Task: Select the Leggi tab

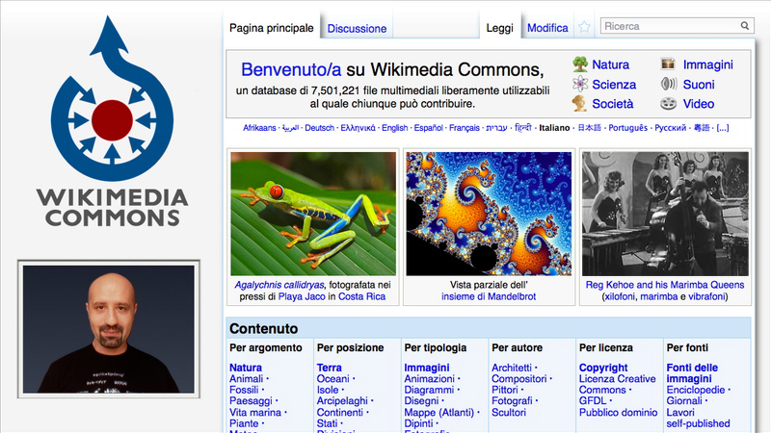Action: click(499, 28)
